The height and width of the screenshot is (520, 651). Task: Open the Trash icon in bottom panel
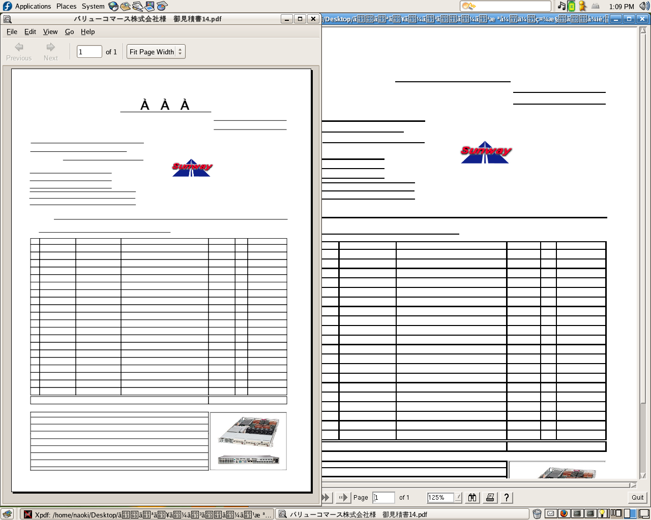pos(537,514)
